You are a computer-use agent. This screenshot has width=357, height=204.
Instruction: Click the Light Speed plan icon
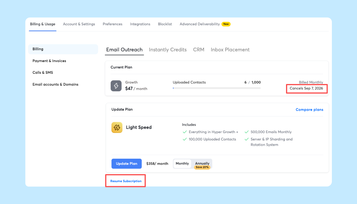pyautogui.click(x=117, y=127)
